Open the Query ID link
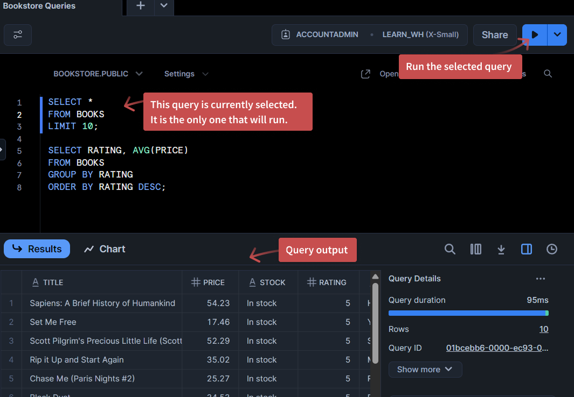574x397 pixels. click(497, 348)
